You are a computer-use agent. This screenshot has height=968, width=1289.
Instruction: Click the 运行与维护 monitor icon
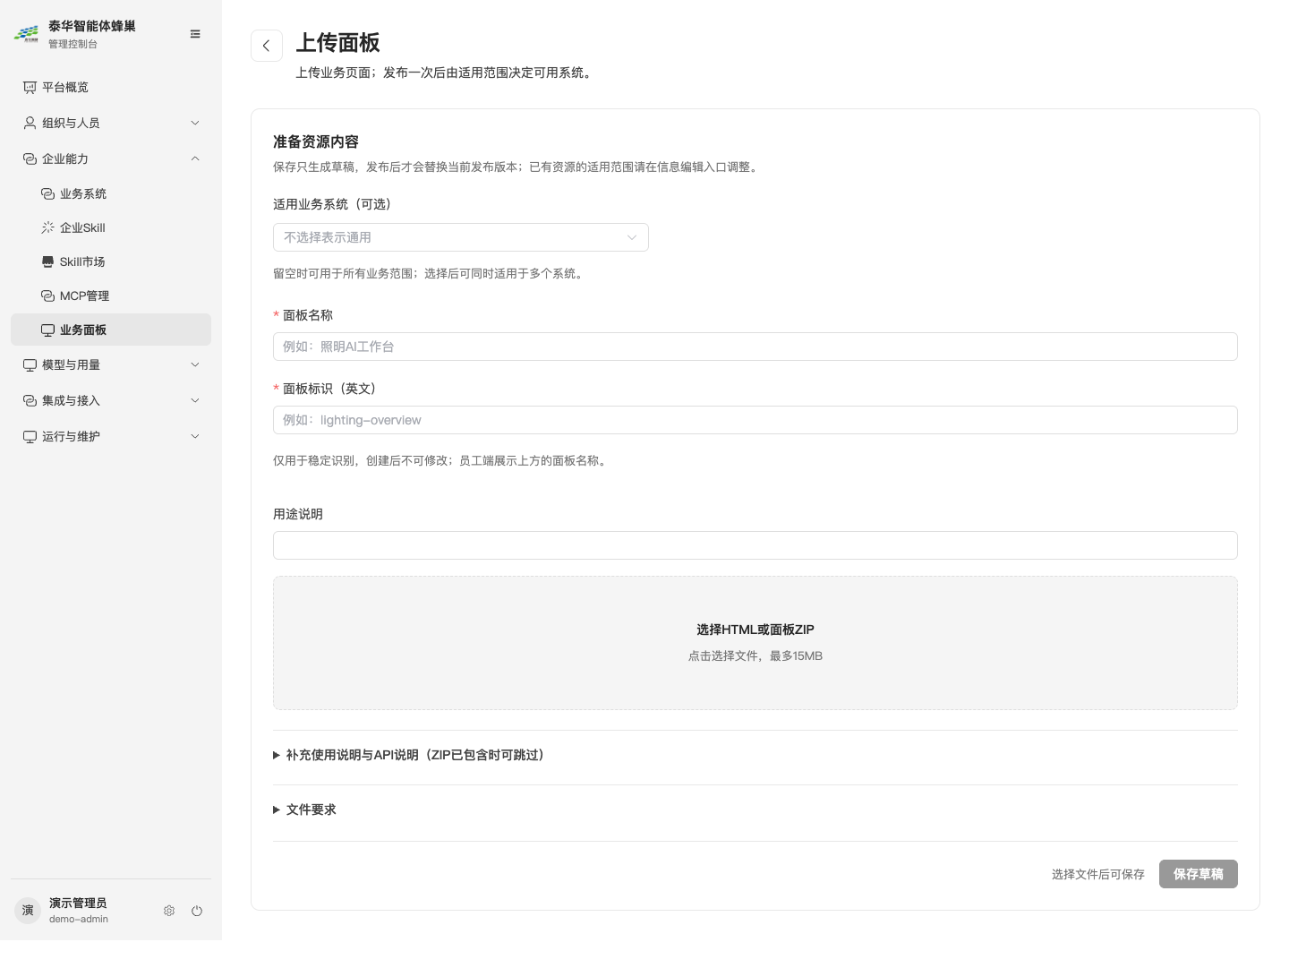click(x=30, y=436)
